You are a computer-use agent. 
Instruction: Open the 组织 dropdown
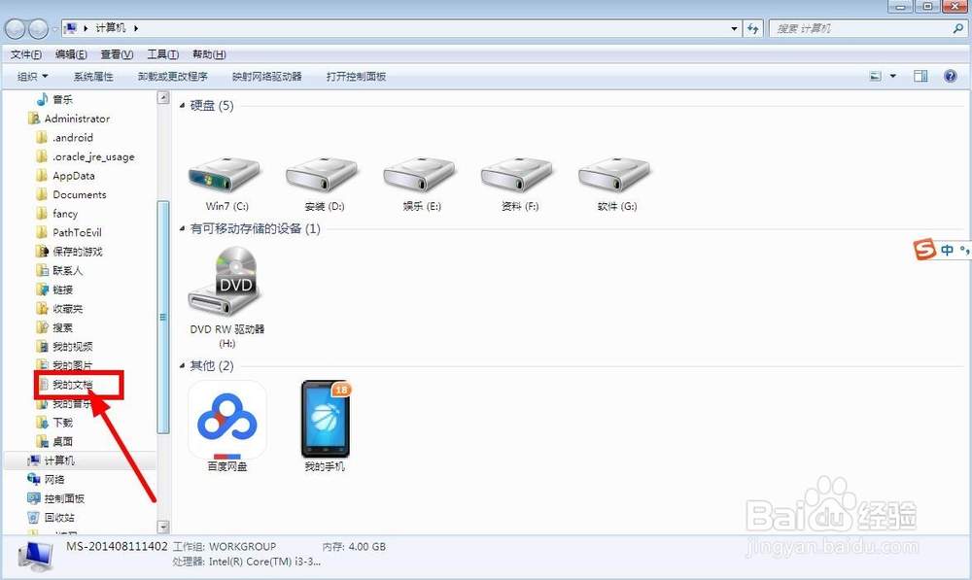[x=30, y=76]
